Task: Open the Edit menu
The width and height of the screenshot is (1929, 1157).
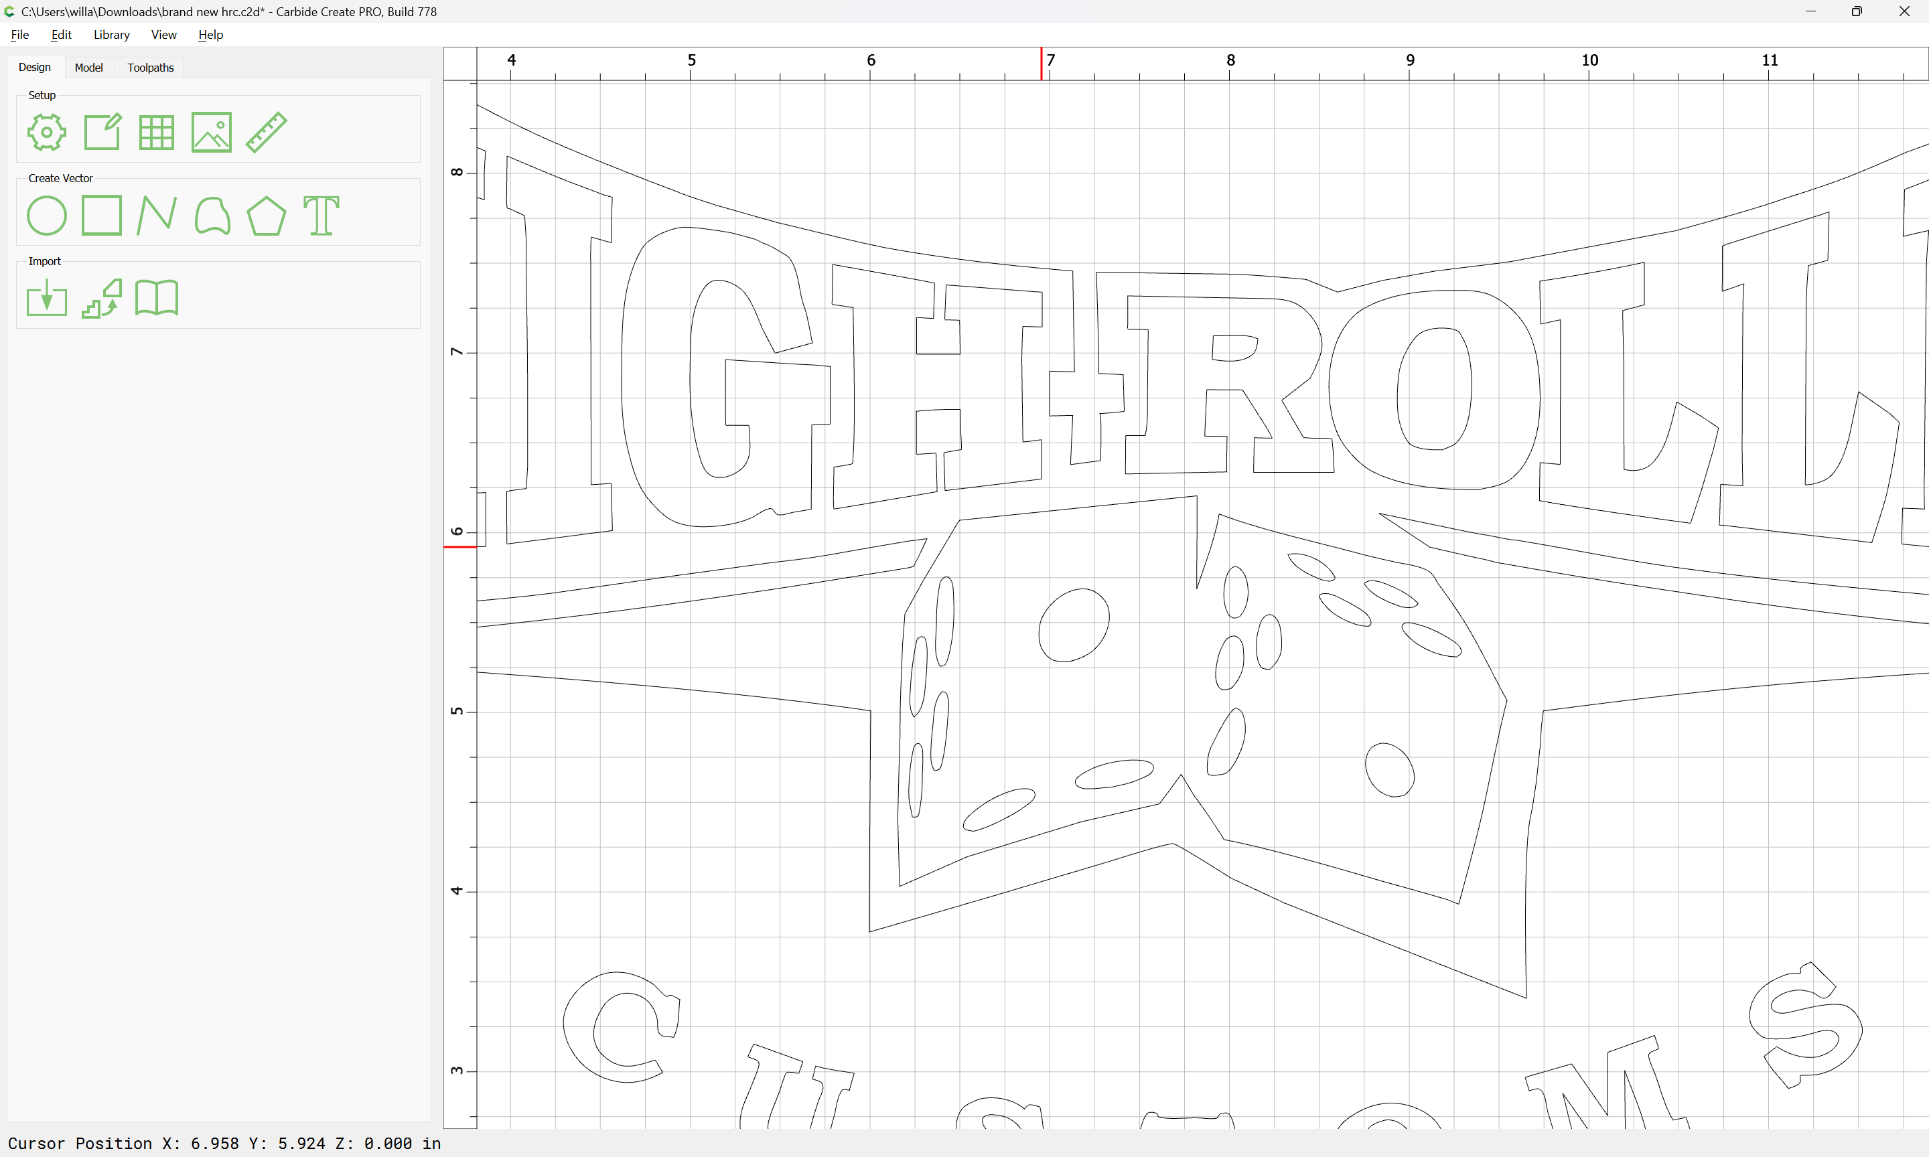Action: tap(61, 34)
